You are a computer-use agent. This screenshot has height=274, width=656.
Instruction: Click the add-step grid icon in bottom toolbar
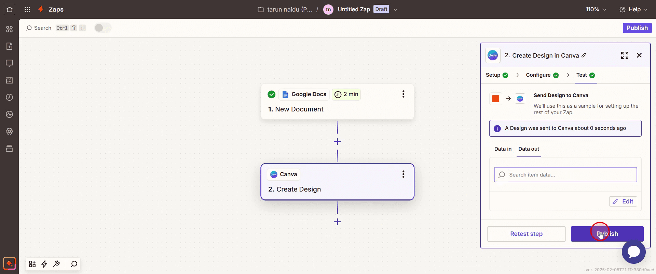32,264
